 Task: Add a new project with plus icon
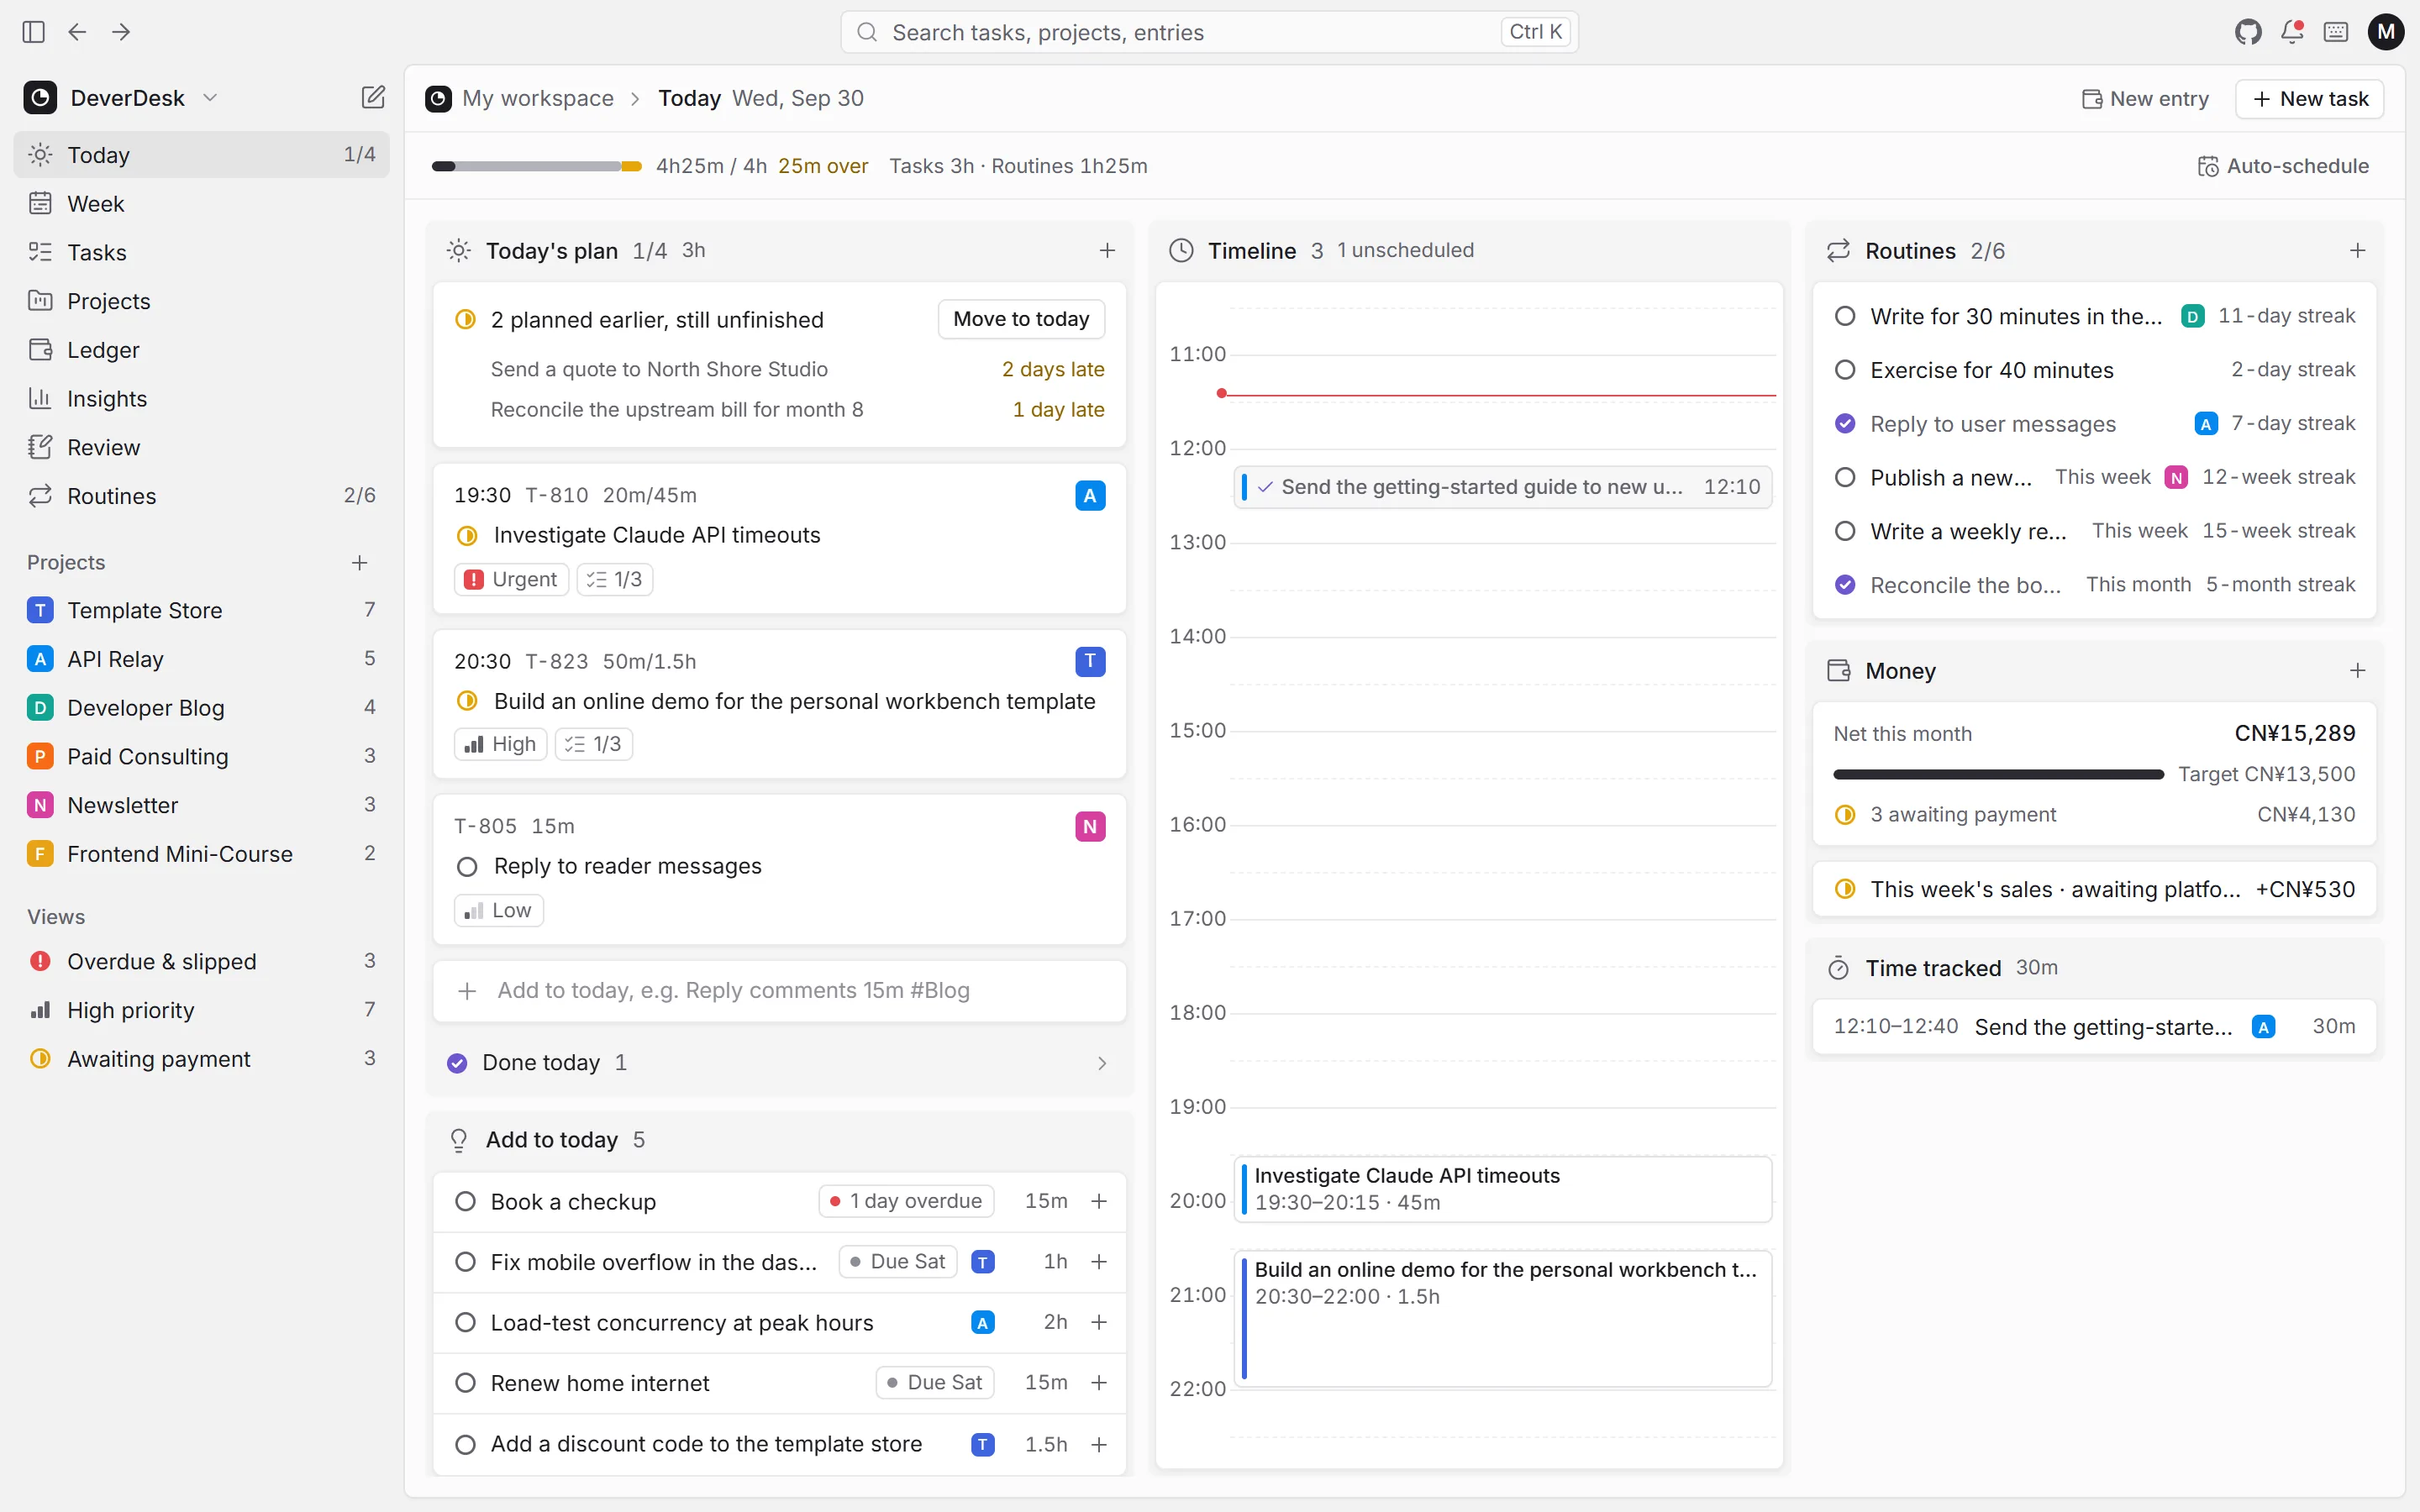pyautogui.click(x=360, y=562)
